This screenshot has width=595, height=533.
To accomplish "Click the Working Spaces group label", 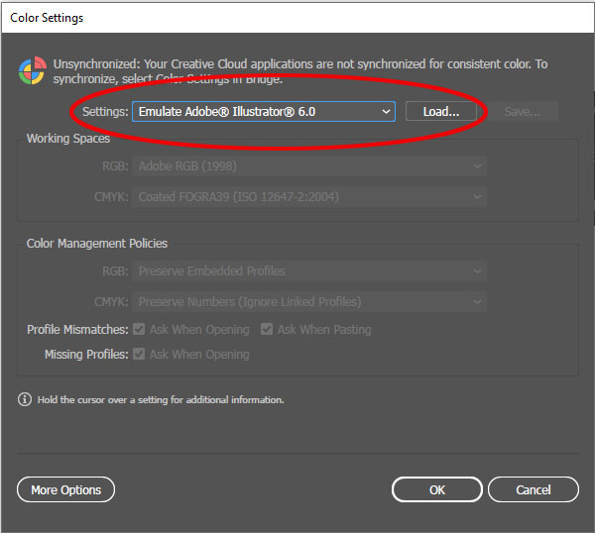I will [x=68, y=139].
